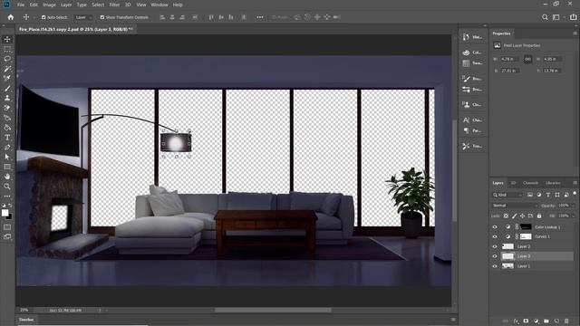Screen dimensions: 580x326
Task: Add layer style fx icon
Action: pyautogui.click(x=516, y=321)
